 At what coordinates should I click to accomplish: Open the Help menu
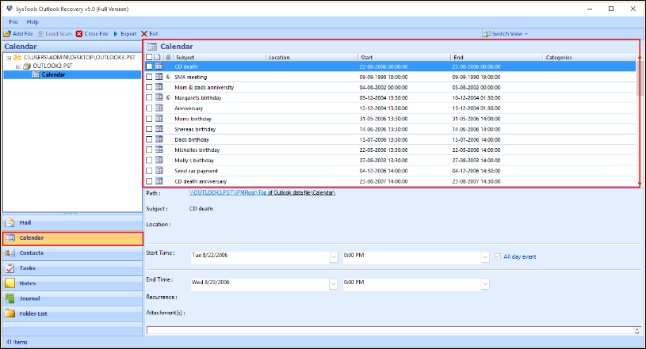tap(32, 22)
